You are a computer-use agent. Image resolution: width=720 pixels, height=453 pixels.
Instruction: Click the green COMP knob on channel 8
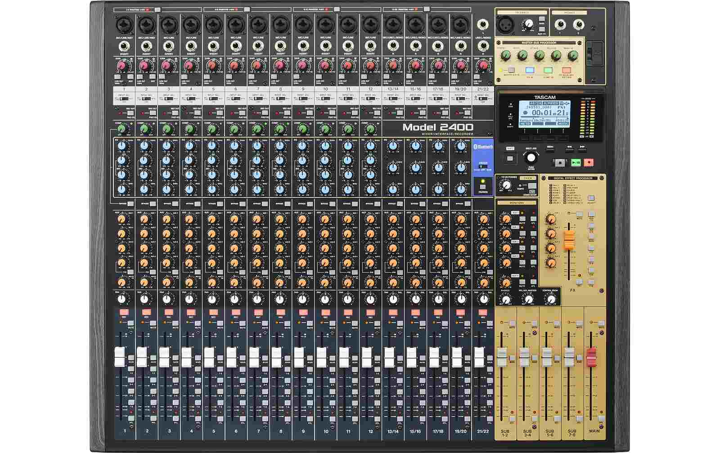coord(279,129)
